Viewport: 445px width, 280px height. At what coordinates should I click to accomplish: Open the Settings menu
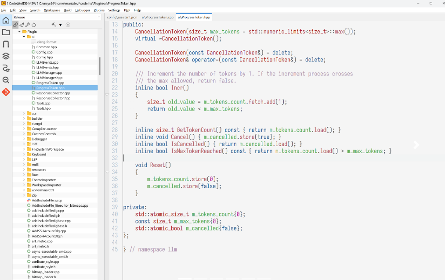(114, 10)
